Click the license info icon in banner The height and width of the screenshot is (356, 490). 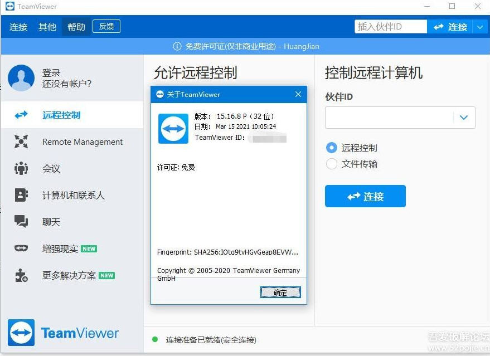coord(177,47)
